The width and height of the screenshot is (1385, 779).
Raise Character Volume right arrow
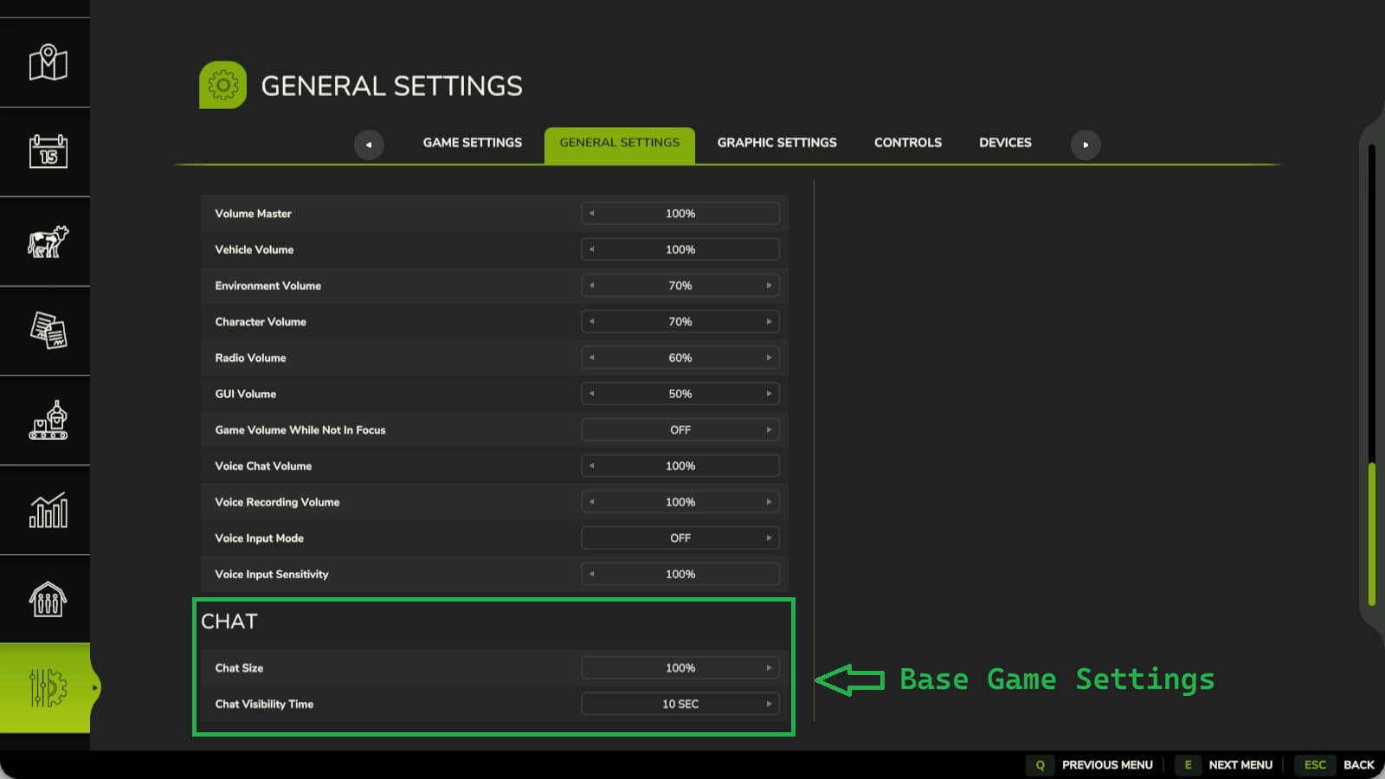[x=769, y=322]
